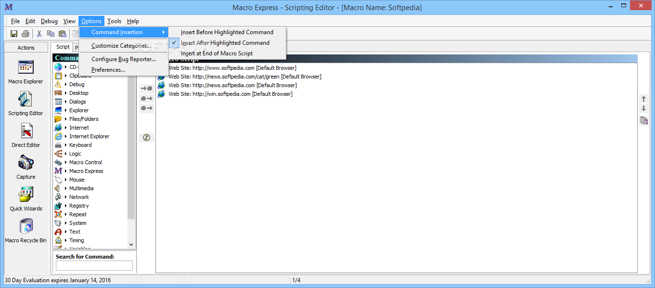Click the Actions panel header button
This screenshot has width=655, height=288.
pos(26,48)
